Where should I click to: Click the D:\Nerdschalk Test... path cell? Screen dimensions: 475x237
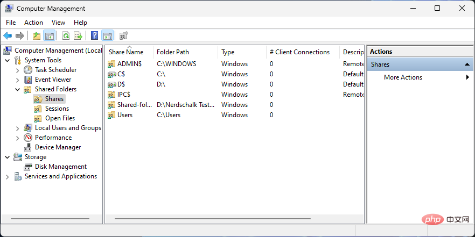[185, 105]
